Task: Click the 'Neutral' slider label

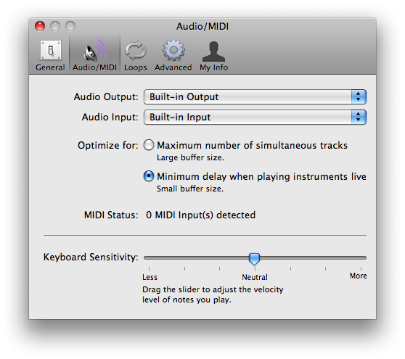Action: [255, 277]
